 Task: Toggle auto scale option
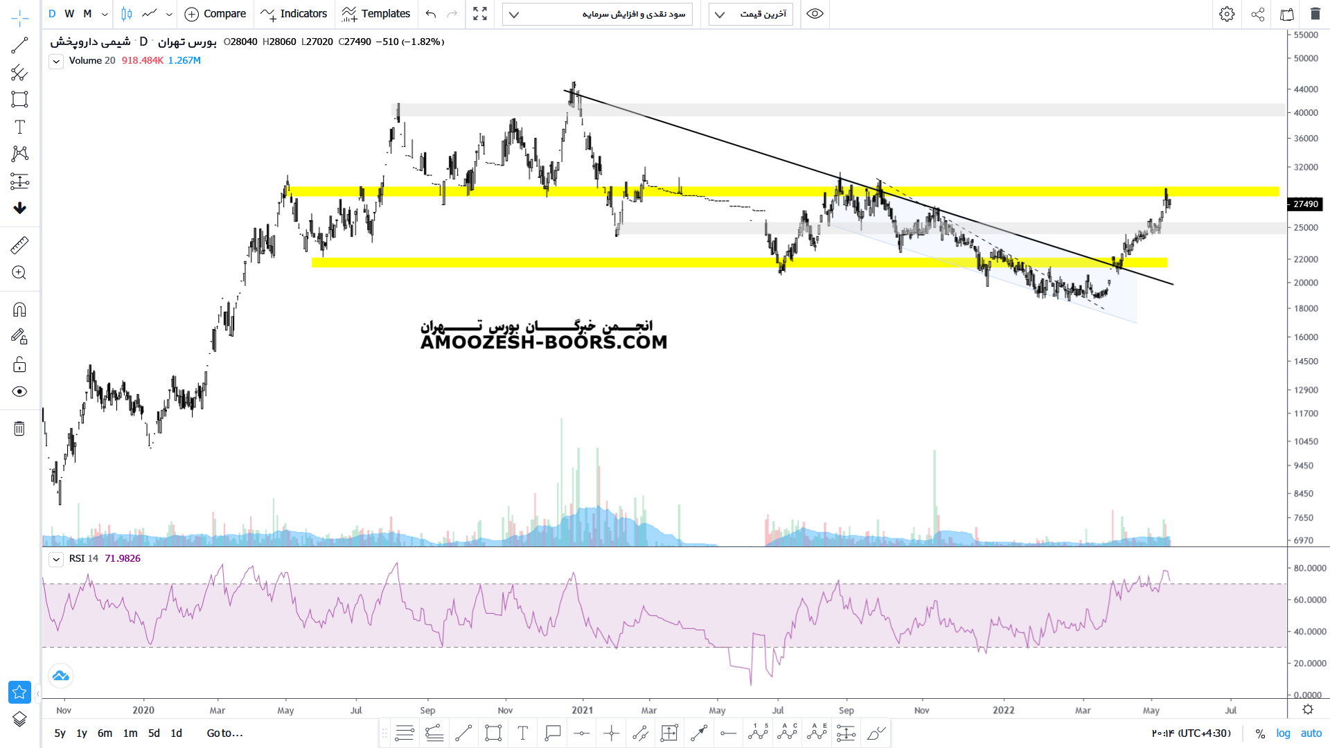coord(1311,733)
